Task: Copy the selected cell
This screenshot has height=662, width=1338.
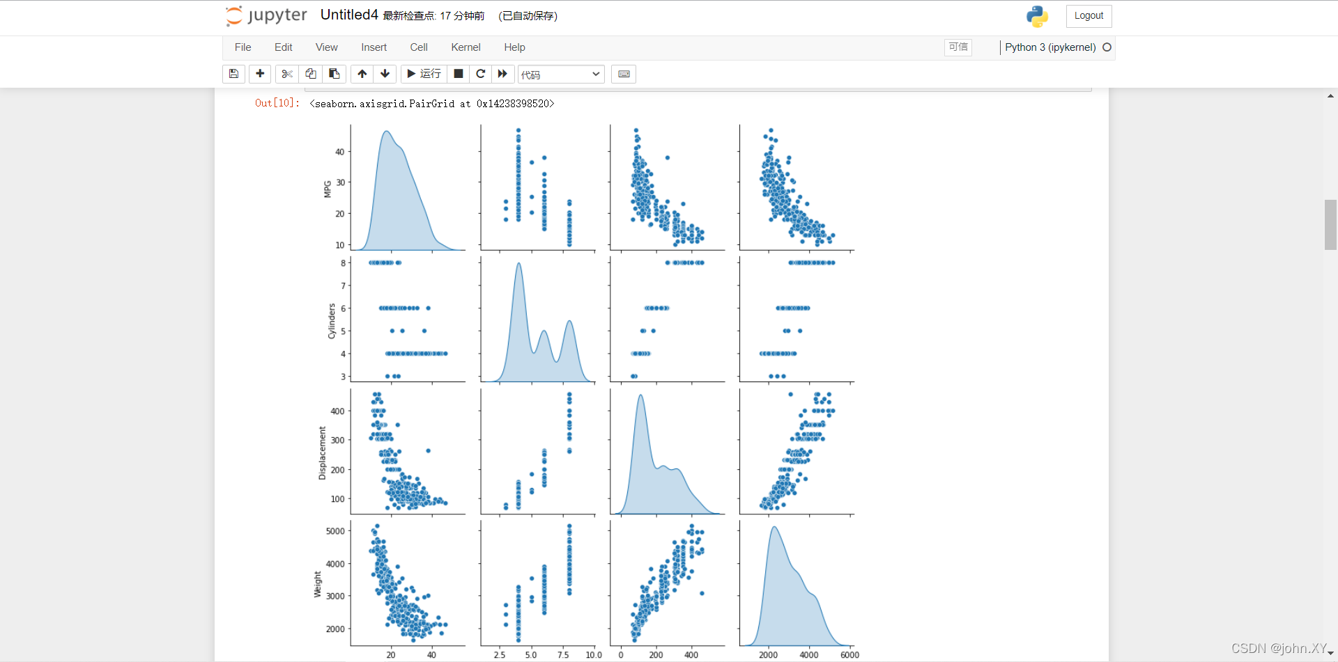Action: 311,74
